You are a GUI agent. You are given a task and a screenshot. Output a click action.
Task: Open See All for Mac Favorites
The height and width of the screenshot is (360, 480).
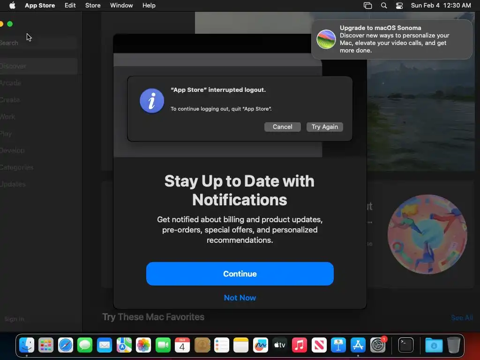pos(462,318)
